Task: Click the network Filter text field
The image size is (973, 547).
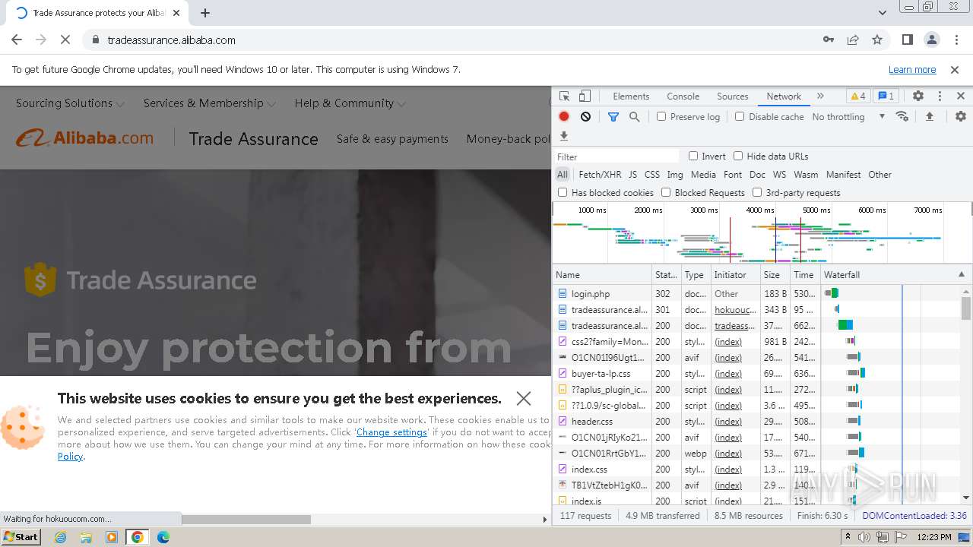Action: point(616,157)
